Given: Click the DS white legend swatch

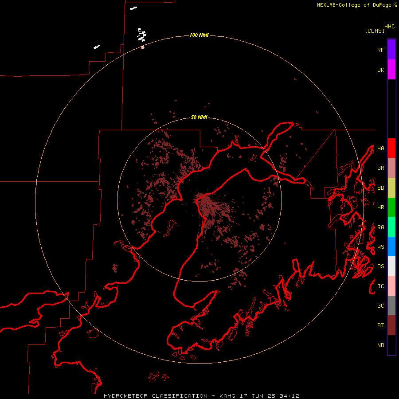Looking at the screenshot, I should [391, 266].
